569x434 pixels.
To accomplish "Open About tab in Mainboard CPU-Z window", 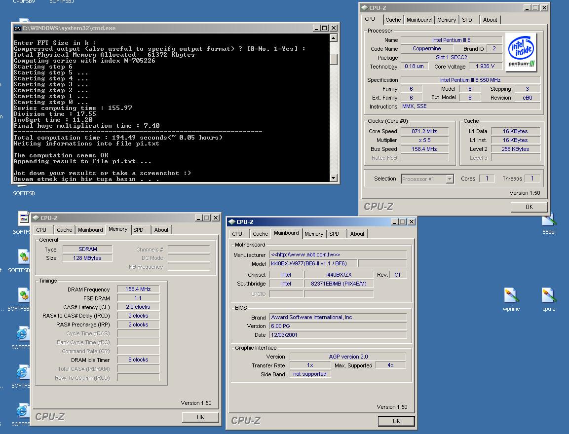I will tap(357, 234).
